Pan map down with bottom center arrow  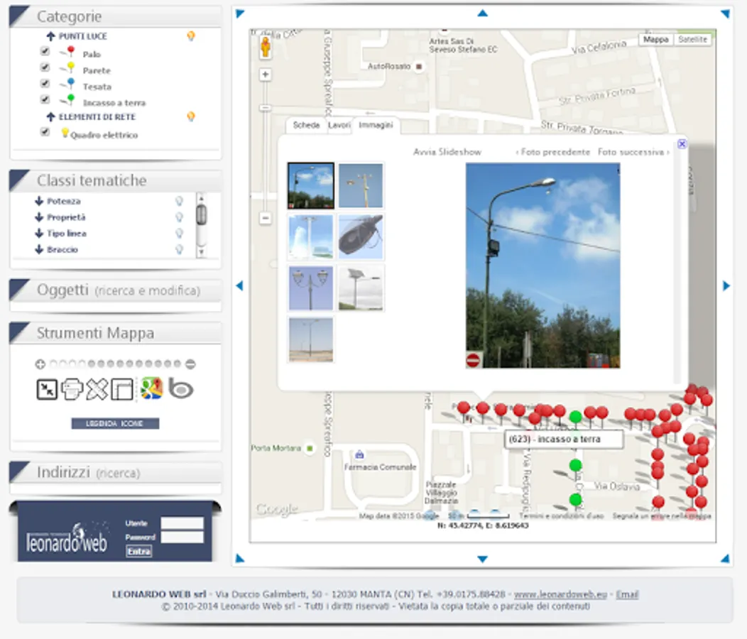point(483,559)
